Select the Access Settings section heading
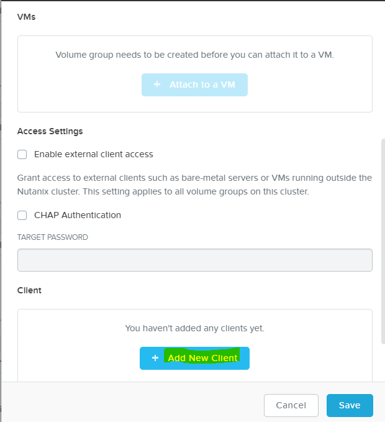This screenshot has height=422, width=385. 50,131
